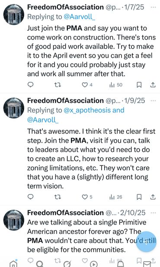
Task: Open Search tab in bottom navigation
Action: (x=40, y=264)
